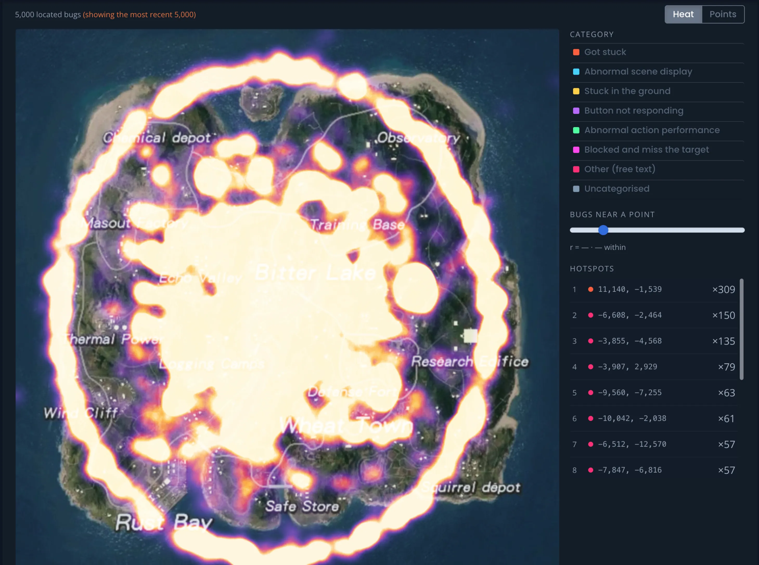Click the bugs-near-a-point radius slider handle
The width and height of the screenshot is (759, 565).
click(x=603, y=230)
